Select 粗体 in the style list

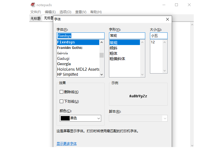pyautogui.click(x=125, y=53)
